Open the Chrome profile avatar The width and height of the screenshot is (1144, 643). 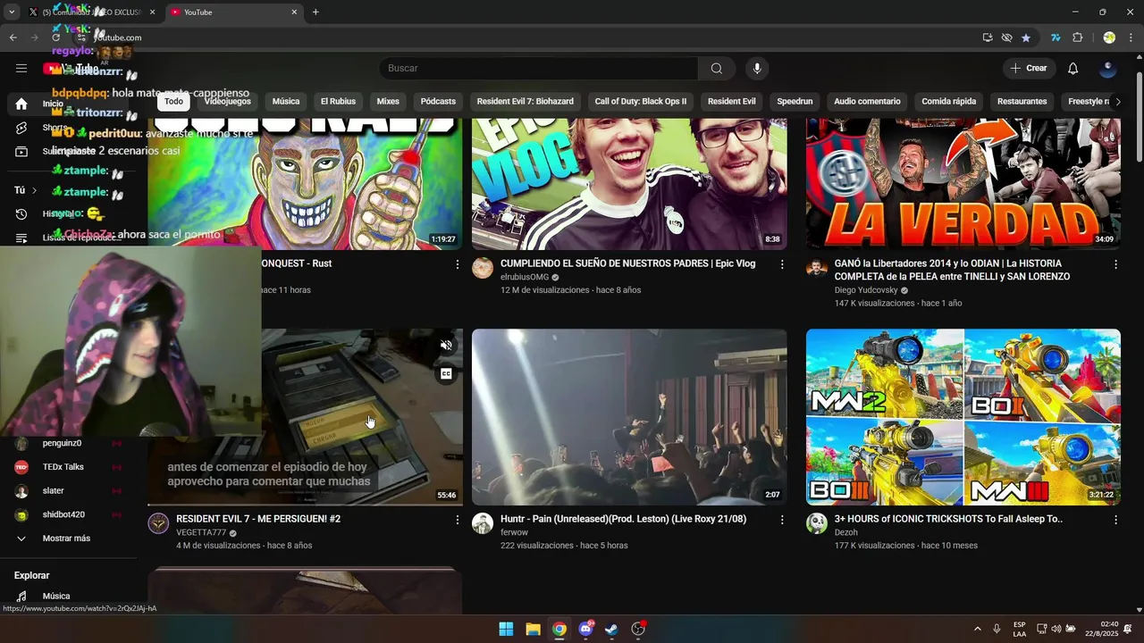click(x=1109, y=38)
